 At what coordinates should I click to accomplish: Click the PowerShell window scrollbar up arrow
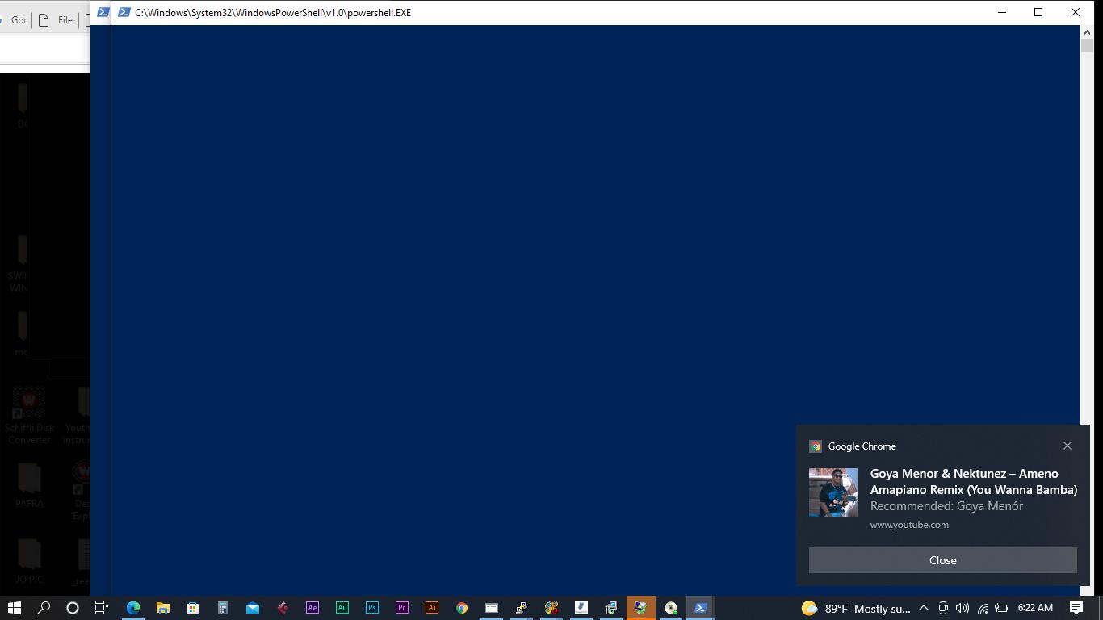tap(1087, 31)
